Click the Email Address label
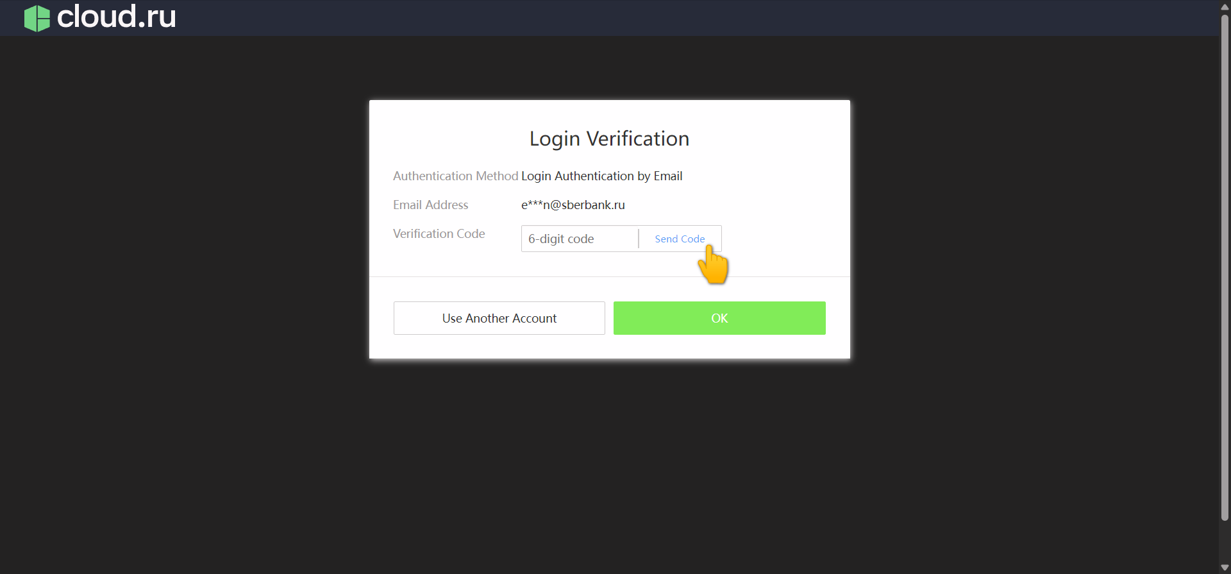The image size is (1231, 574). [x=431, y=205]
